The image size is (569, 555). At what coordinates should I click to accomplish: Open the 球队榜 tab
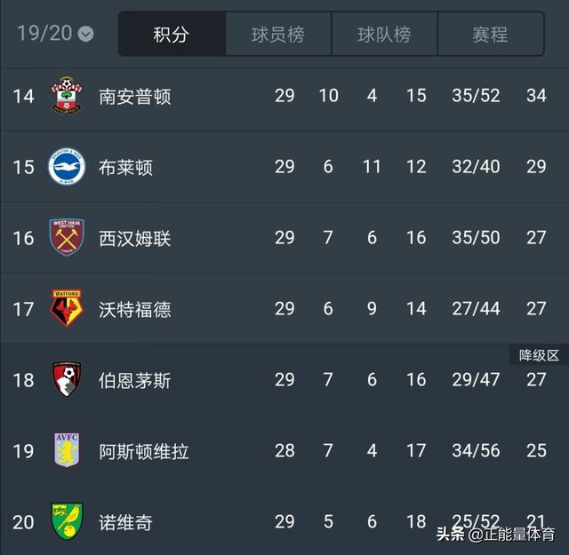coord(384,35)
